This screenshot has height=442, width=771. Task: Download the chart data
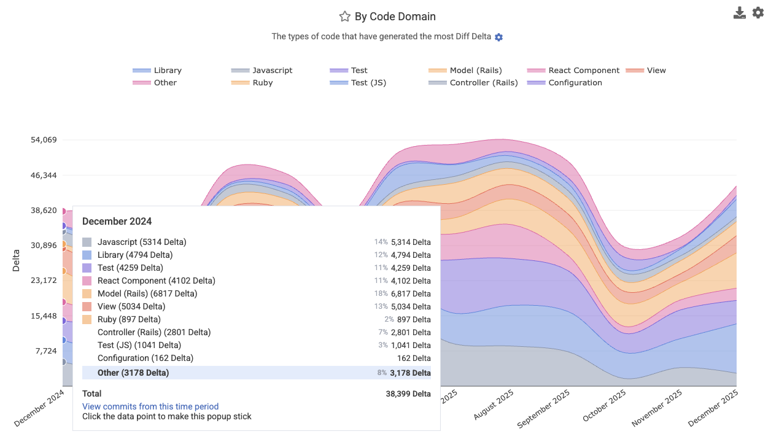click(740, 13)
